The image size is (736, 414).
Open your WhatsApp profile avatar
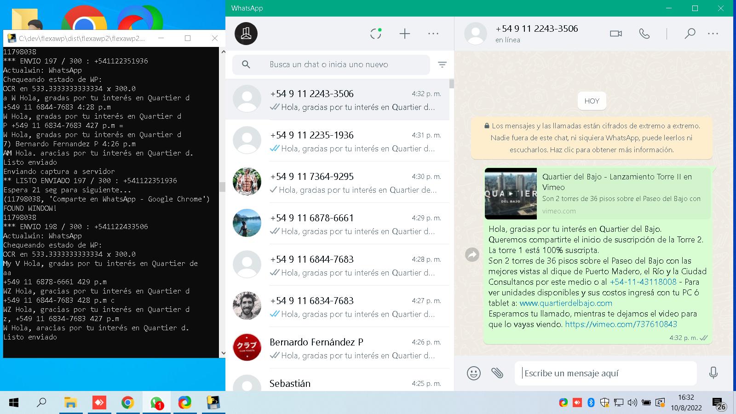coord(246,34)
